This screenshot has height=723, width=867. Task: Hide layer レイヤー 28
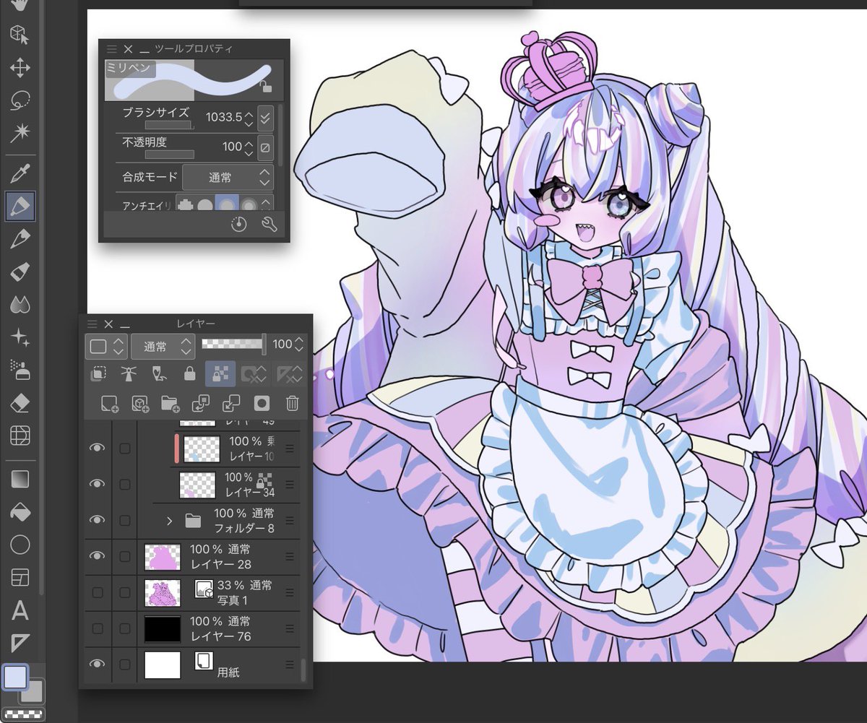tap(97, 556)
